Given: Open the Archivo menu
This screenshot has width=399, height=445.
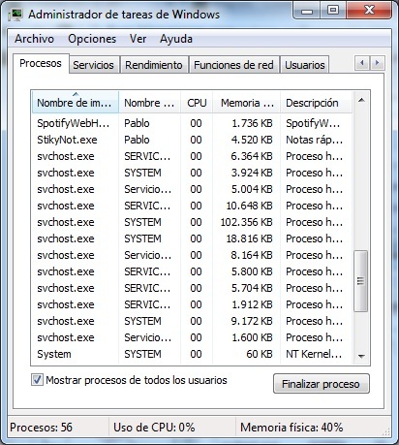Looking at the screenshot, I should 34,39.
